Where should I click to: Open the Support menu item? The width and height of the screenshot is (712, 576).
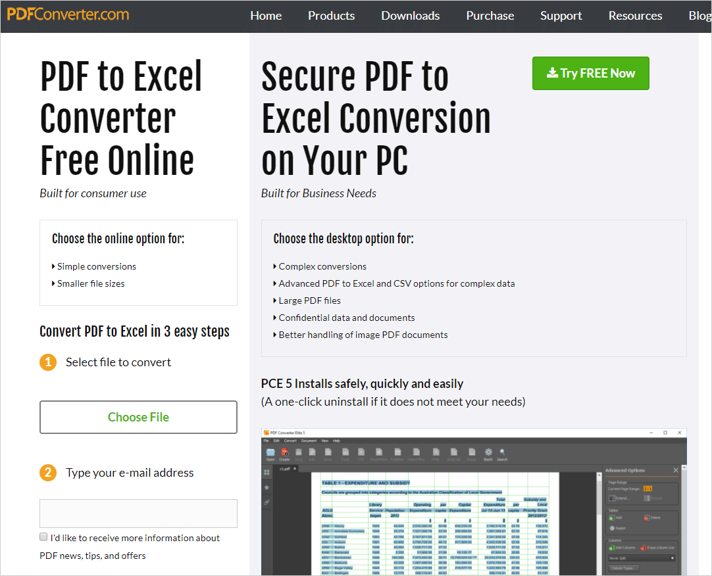[x=561, y=16]
